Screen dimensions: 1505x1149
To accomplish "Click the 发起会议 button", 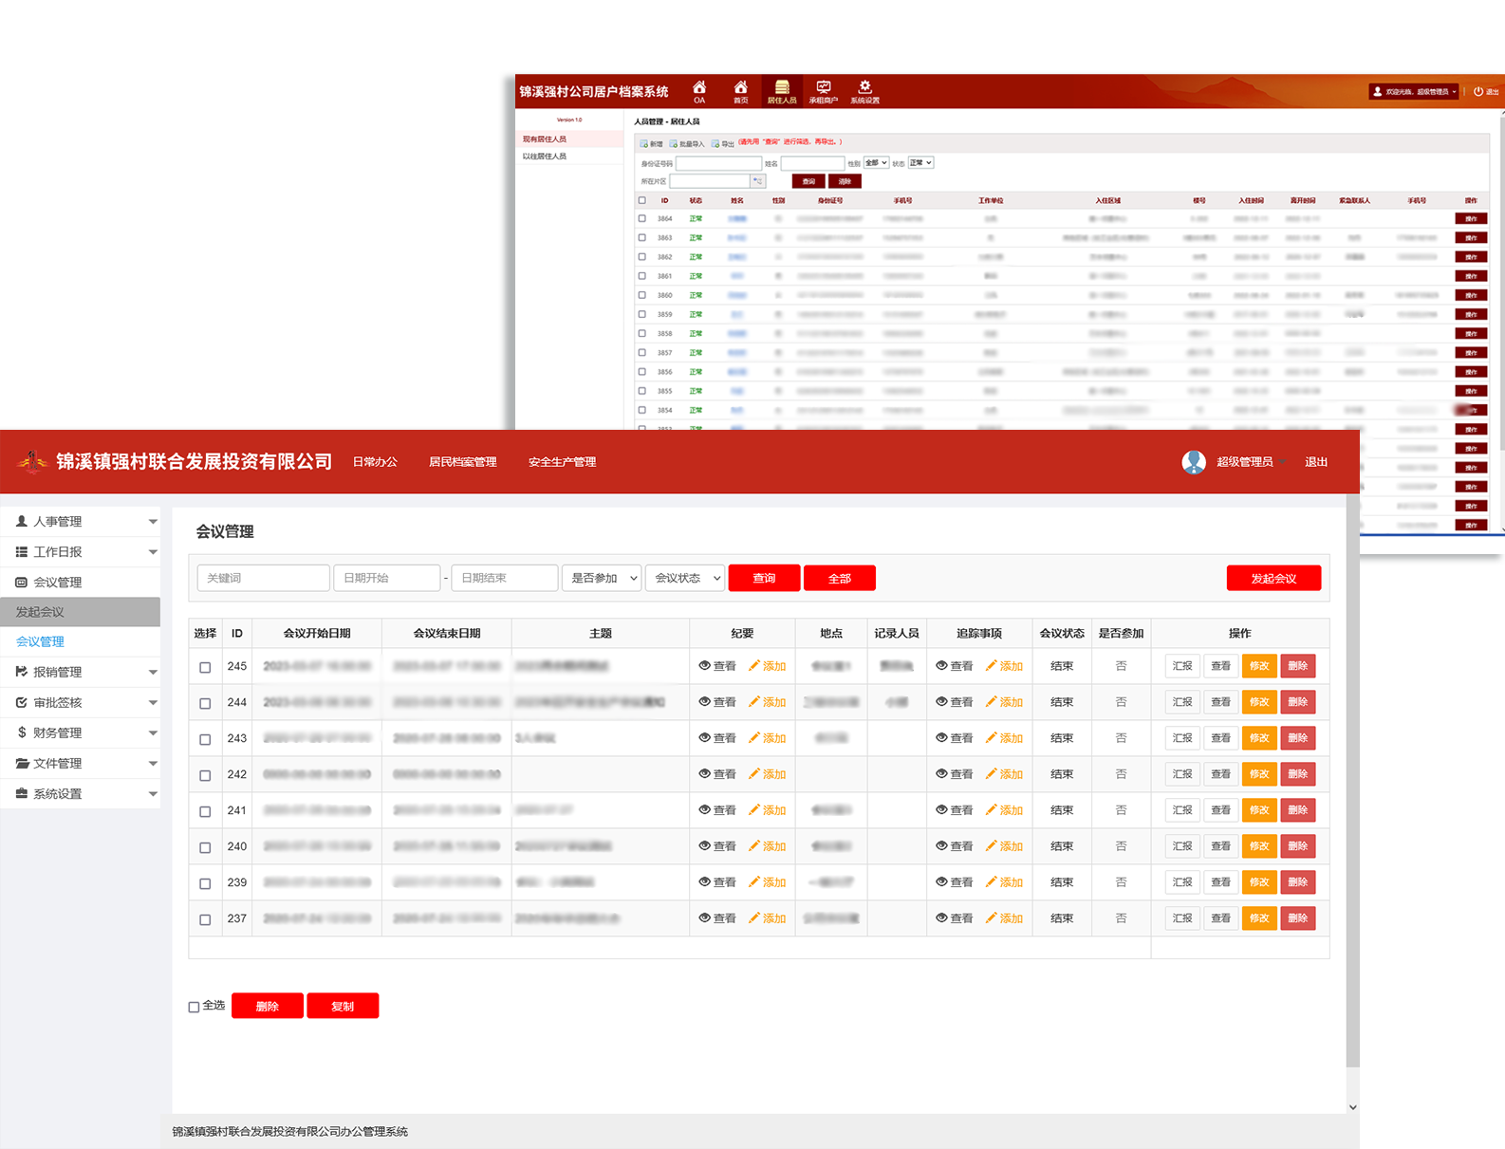I will pos(1273,578).
